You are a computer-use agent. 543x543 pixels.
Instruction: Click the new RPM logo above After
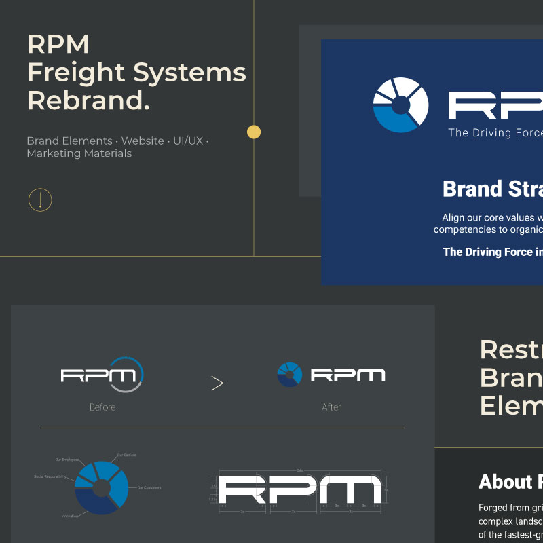point(331,375)
